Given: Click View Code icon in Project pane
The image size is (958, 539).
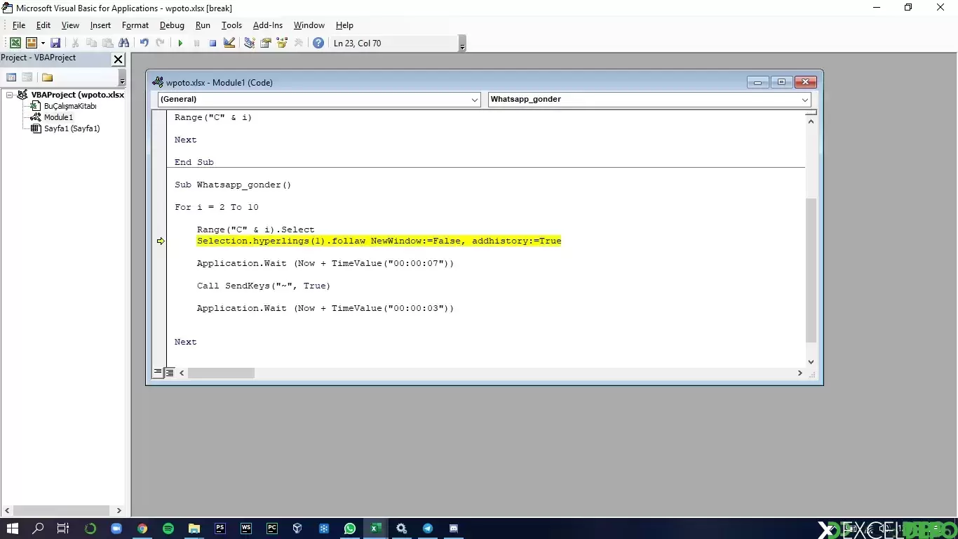Looking at the screenshot, I should tap(11, 77).
